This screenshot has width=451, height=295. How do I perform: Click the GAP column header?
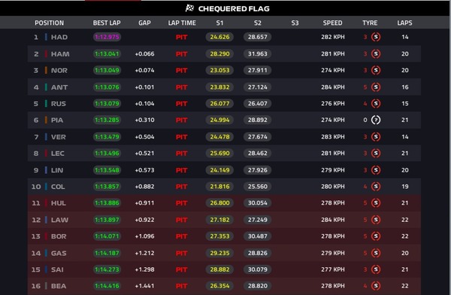pos(144,23)
